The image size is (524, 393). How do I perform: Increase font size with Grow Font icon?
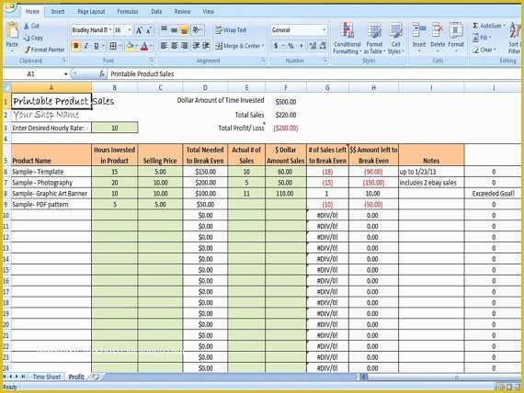click(x=139, y=30)
